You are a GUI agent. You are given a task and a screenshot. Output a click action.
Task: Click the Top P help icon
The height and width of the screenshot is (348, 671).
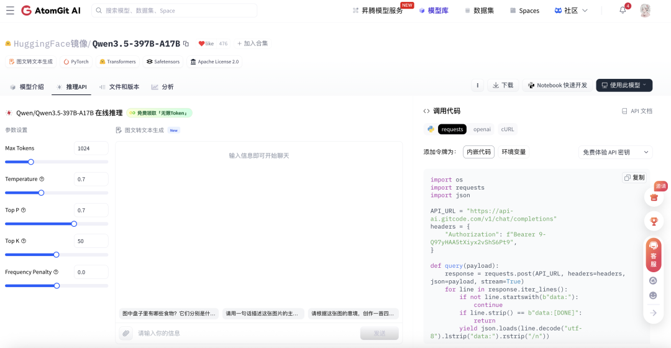point(24,210)
